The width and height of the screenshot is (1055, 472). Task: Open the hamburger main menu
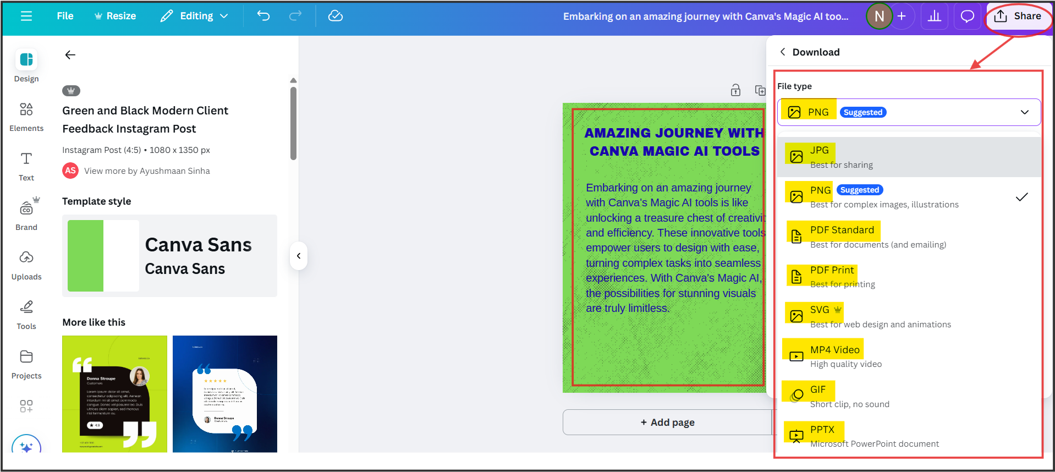click(x=26, y=17)
